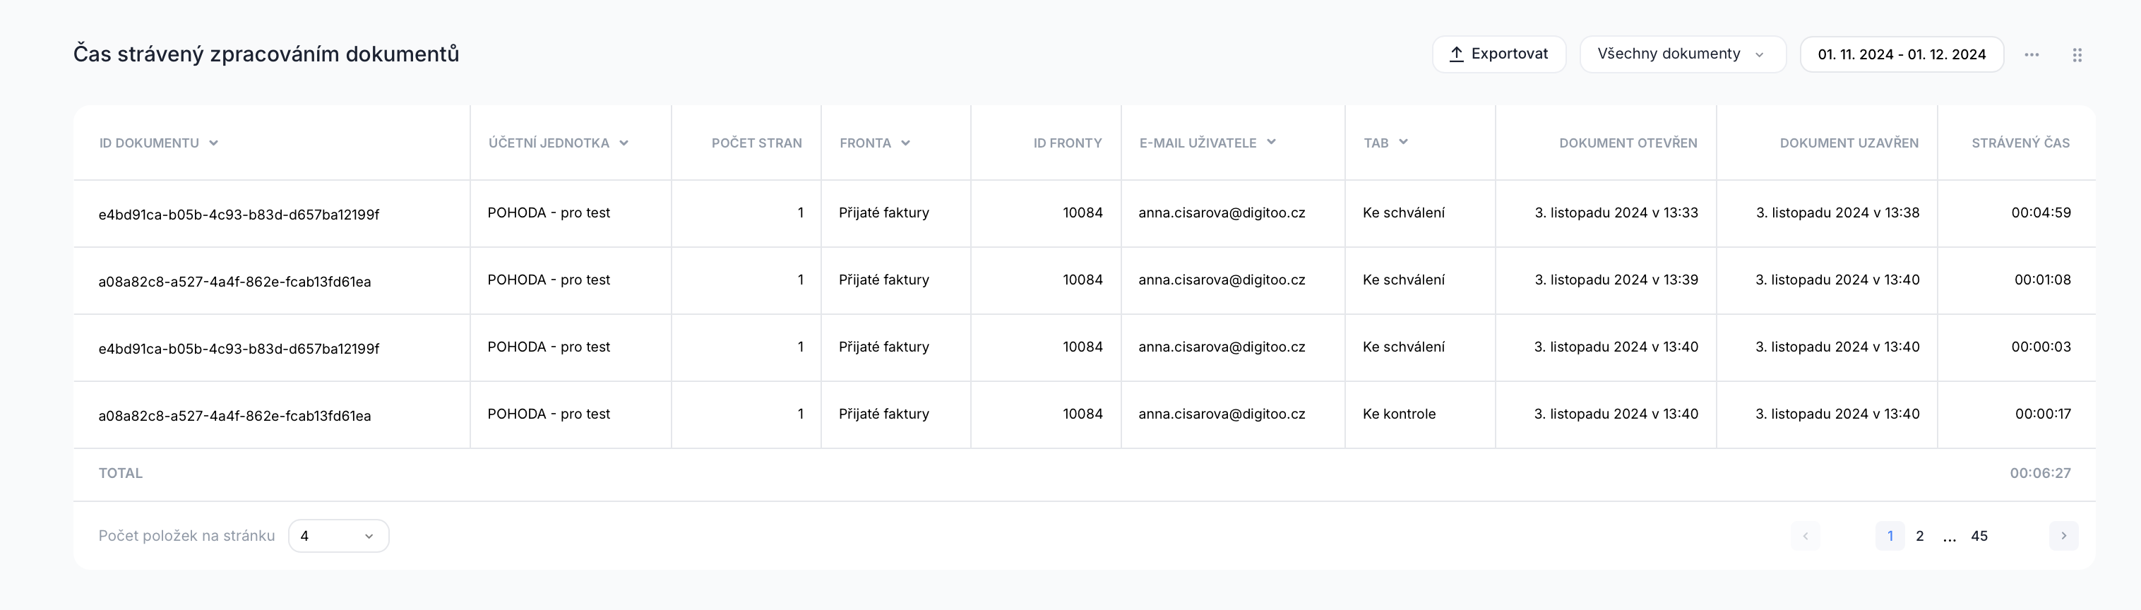This screenshot has height=610, width=2141.
Task: Open FRONTA column filter chevron
Action: click(905, 143)
